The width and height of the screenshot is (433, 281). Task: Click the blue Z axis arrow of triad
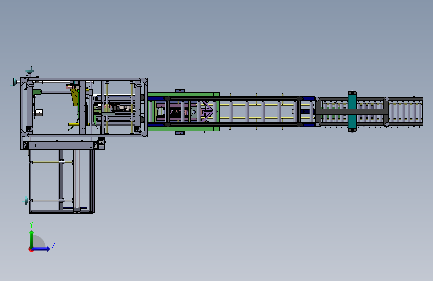pos(41,249)
